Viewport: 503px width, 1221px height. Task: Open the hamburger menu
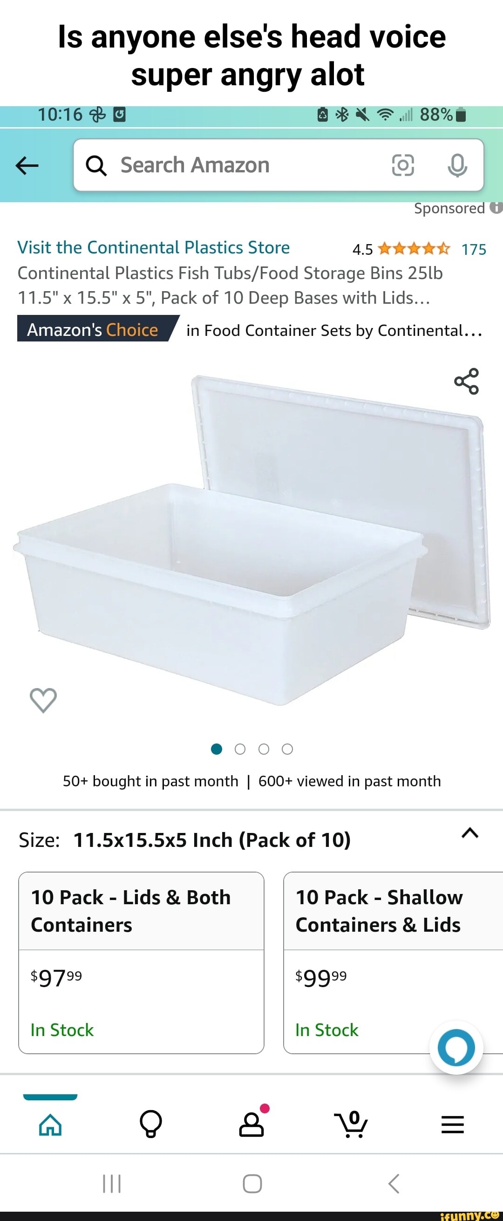pos(452,1124)
